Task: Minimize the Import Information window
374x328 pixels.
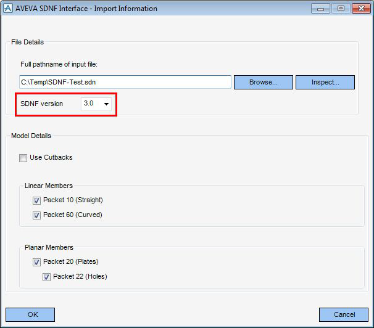Action: tap(320, 9)
